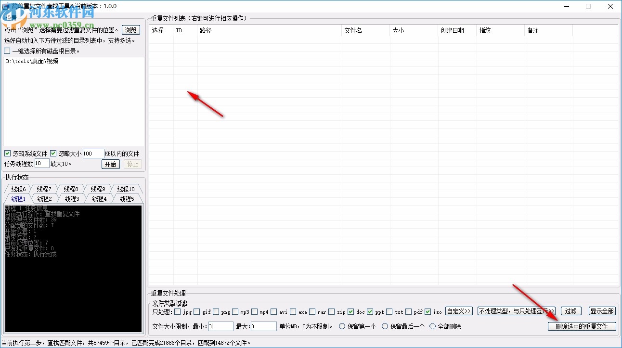Open the 自定义>> custom filter options
The width and height of the screenshot is (622, 348).
pyautogui.click(x=459, y=310)
